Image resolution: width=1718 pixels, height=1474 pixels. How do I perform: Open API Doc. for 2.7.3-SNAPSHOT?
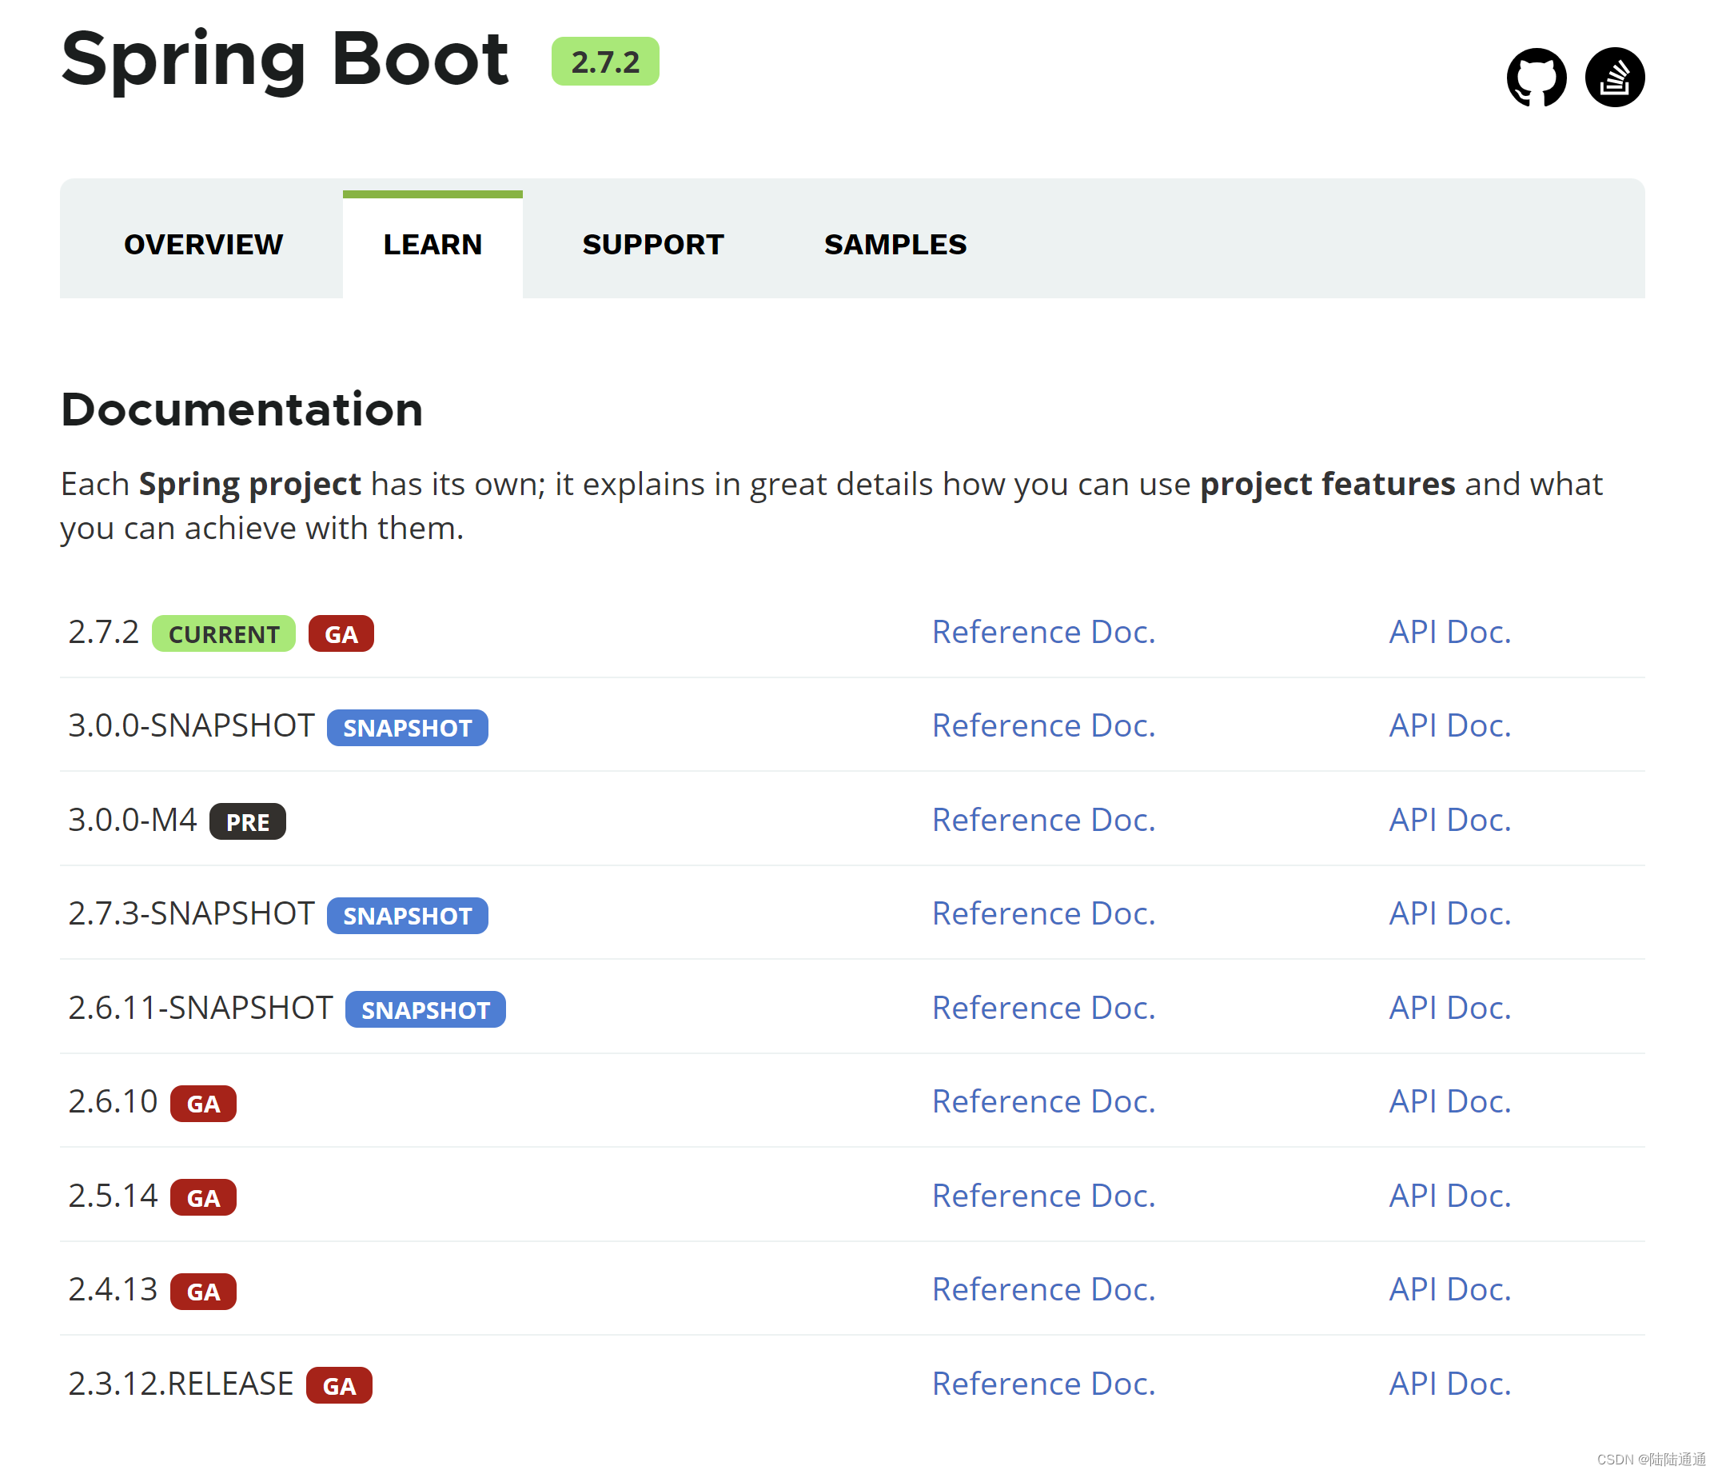(x=1449, y=914)
